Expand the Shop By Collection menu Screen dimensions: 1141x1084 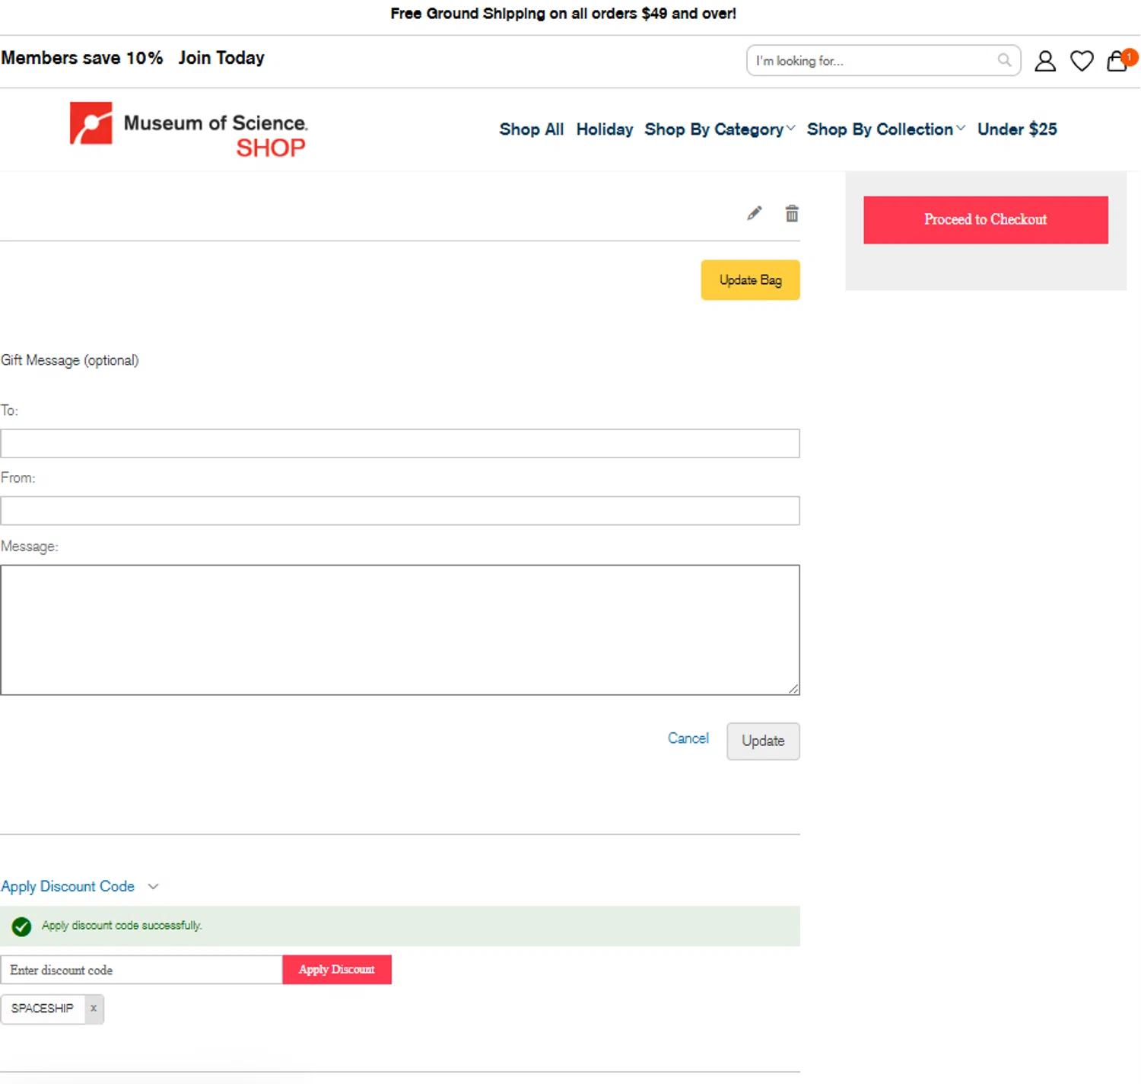click(885, 129)
